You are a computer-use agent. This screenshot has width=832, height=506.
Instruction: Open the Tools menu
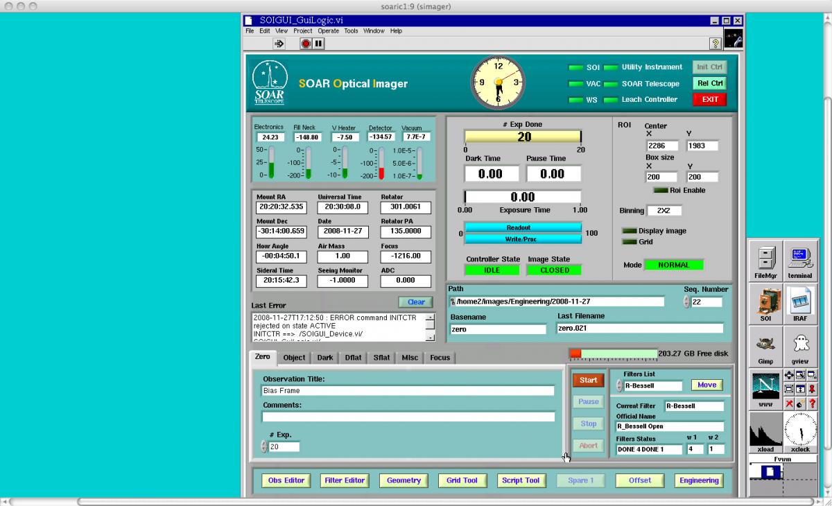(352, 31)
